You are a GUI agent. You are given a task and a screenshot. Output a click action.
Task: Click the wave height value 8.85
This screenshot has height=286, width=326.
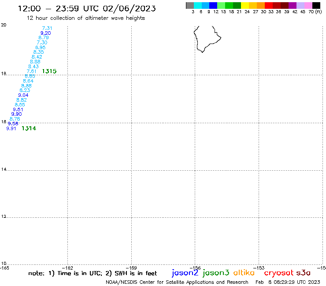(30, 76)
